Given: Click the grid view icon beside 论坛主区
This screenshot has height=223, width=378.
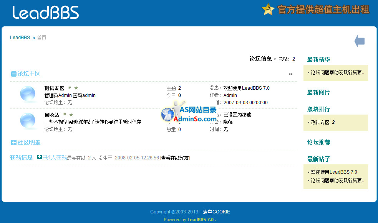Looking at the screenshot, I should pyautogui.click(x=290, y=74).
